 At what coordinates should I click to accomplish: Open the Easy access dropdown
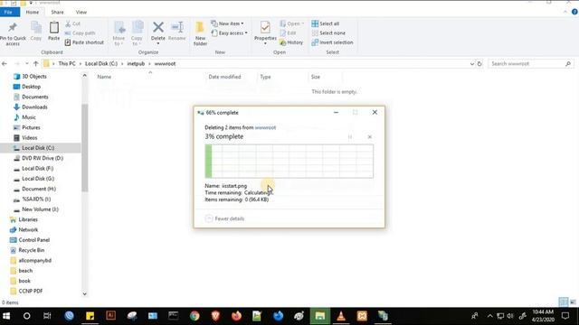229,33
